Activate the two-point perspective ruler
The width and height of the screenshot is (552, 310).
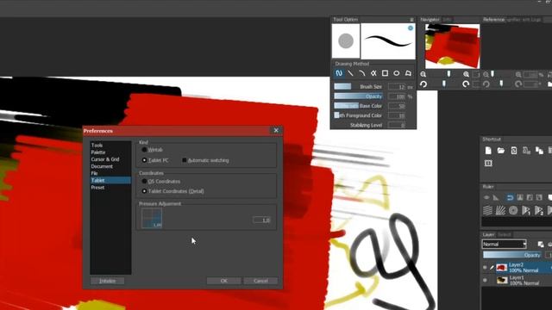point(538,210)
